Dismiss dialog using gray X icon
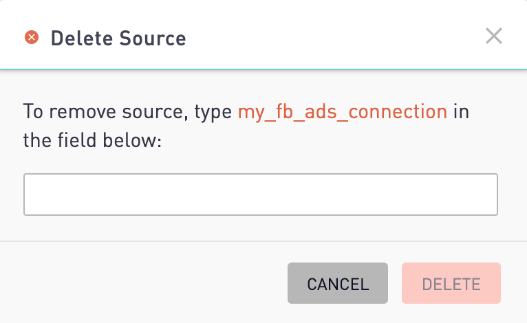The height and width of the screenshot is (323, 527). tap(494, 36)
